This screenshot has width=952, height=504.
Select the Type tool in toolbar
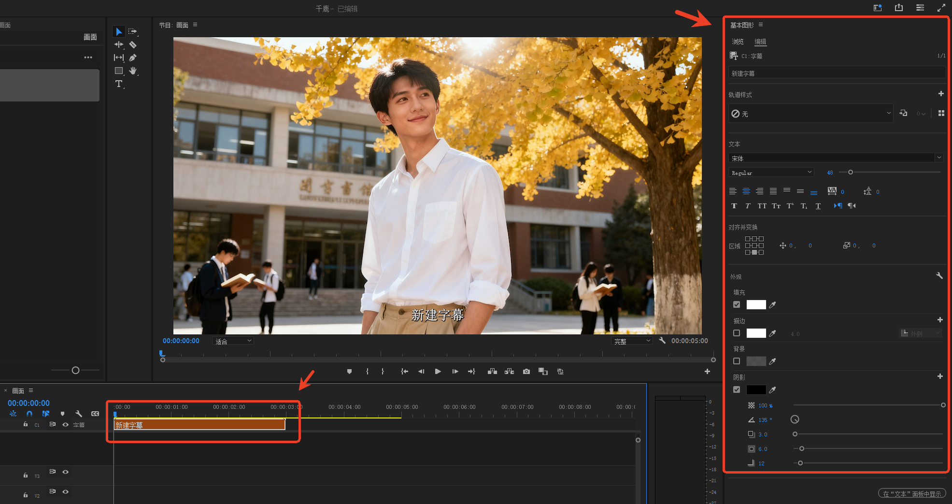[x=119, y=84]
